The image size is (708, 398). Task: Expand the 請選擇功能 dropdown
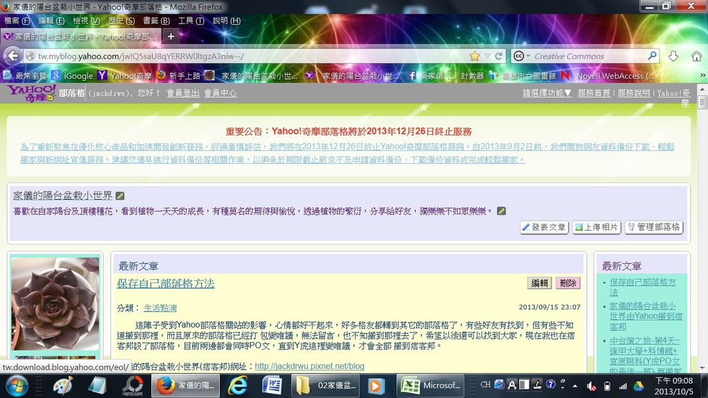click(547, 93)
